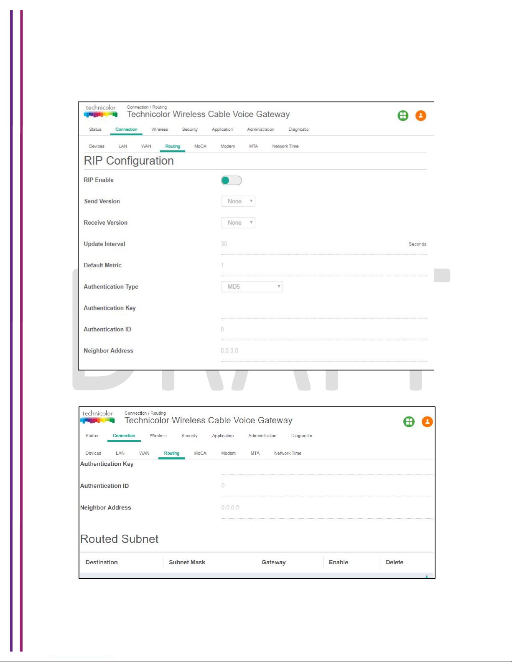Open the Receive Version dropdown
512x662 pixels.
click(238, 223)
